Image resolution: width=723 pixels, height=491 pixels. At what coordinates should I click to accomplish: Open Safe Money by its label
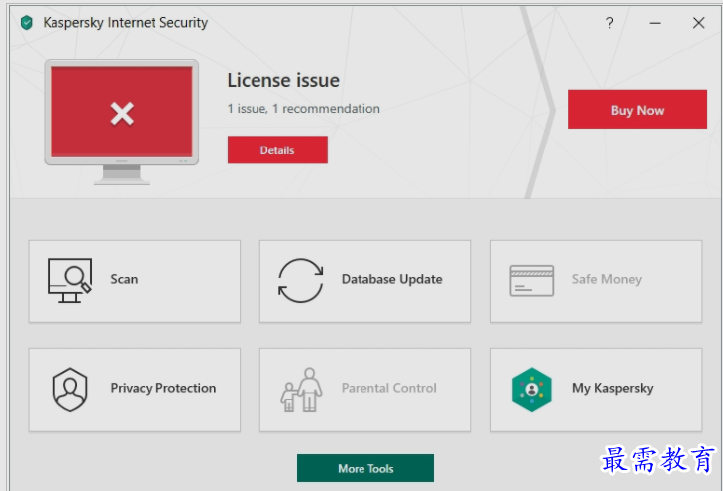(607, 279)
